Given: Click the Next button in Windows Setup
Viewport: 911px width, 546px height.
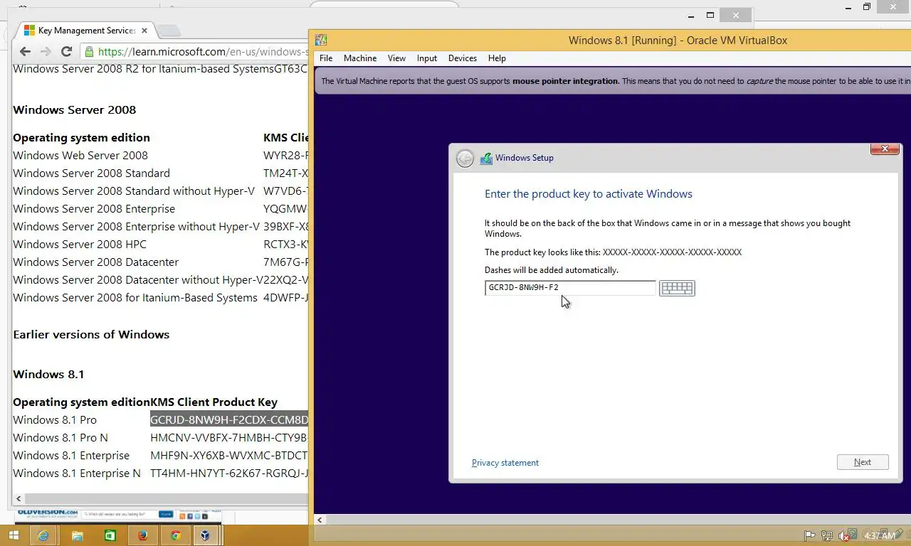Looking at the screenshot, I should point(863,462).
